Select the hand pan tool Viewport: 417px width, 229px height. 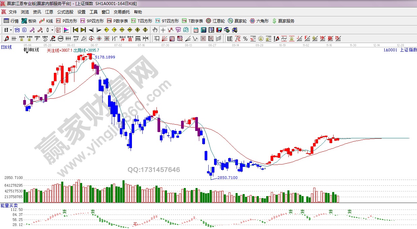(x=155, y=30)
